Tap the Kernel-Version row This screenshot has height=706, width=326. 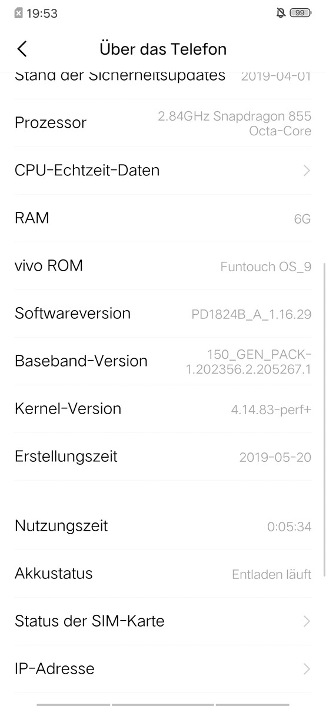[163, 409]
